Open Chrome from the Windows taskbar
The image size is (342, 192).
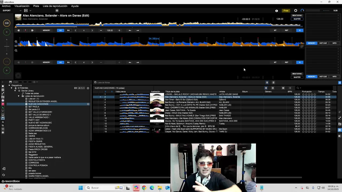(x=144, y=188)
